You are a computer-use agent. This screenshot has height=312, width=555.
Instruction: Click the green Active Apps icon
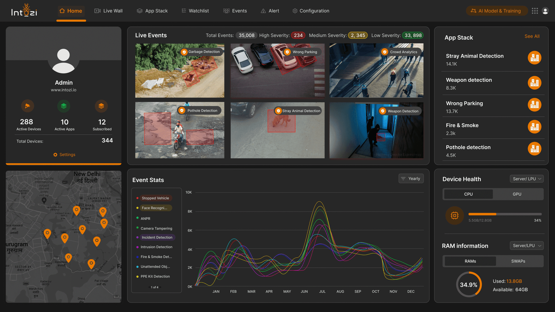64,106
